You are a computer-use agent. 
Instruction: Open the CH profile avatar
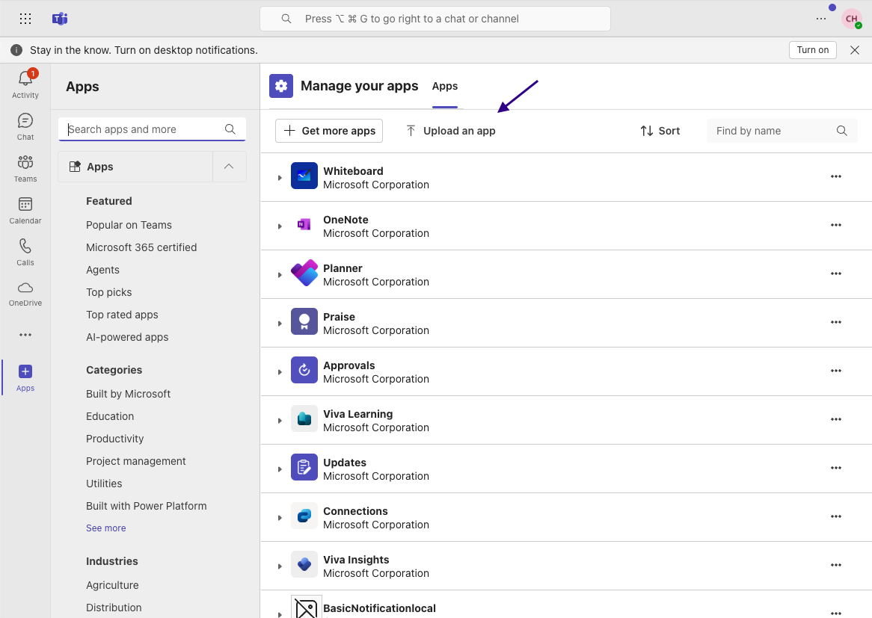pos(851,19)
